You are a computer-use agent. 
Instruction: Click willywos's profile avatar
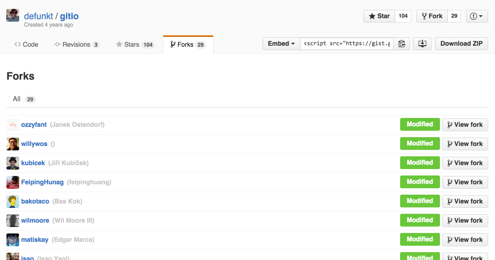(13, 144)
